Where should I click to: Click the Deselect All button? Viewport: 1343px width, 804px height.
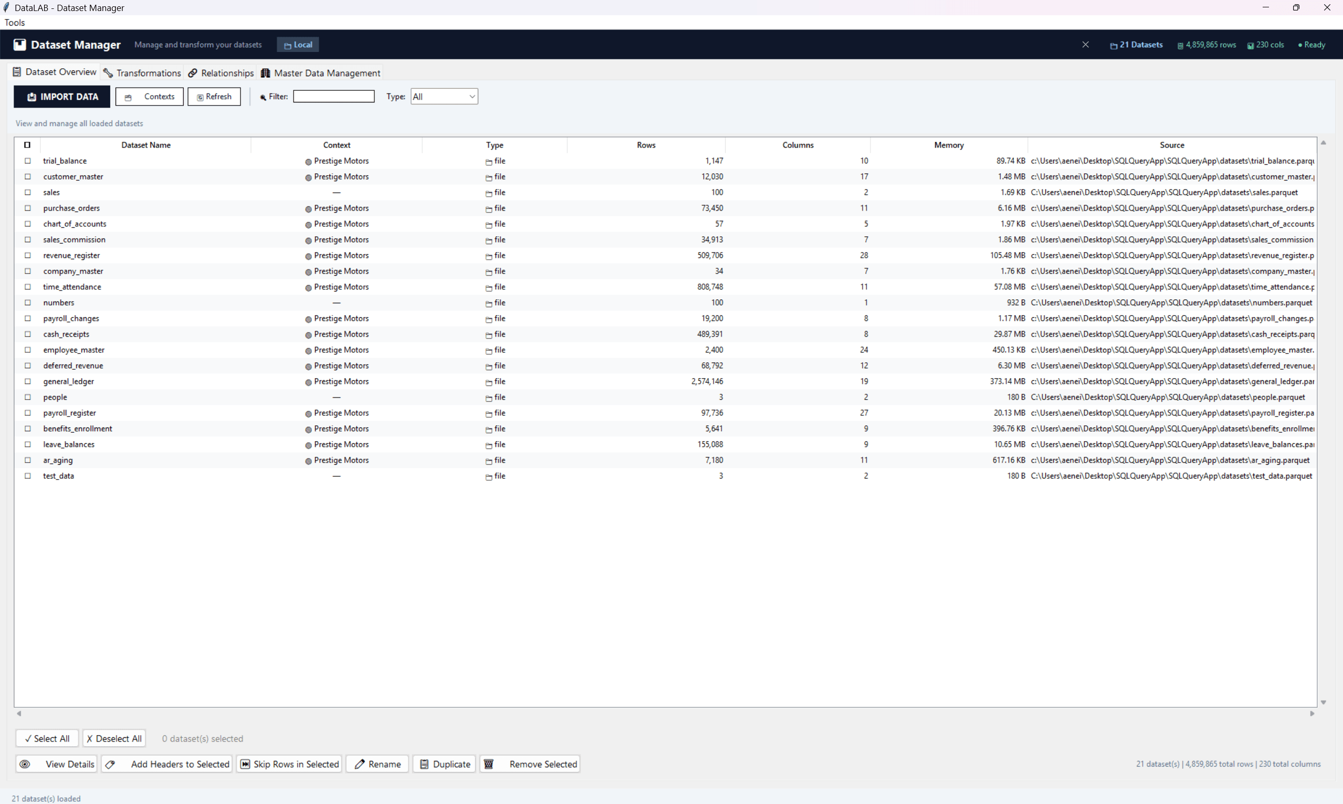(114, 738)
